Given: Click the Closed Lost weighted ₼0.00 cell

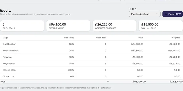Looking at the screenshot, I should (177, 77).
